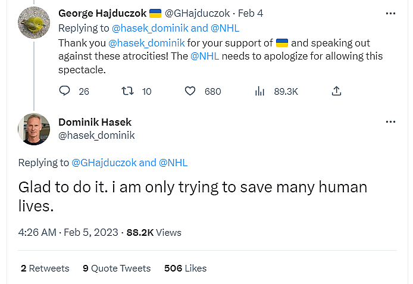This screenshot has width=413, height=284.
Task: View the 506 Likes list
Action: coord(185,268)
